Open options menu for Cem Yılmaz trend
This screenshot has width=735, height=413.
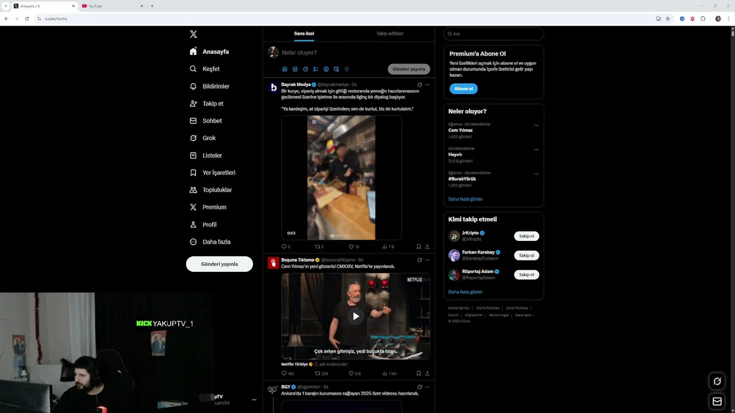[536, 125]
